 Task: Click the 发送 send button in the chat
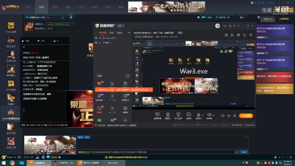pyautogui.click(x=244, y=152)
